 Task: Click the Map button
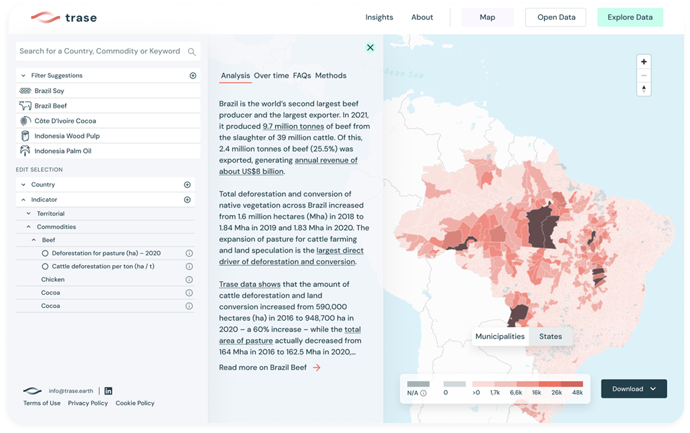pyautogui.click(x=487, y=17)
